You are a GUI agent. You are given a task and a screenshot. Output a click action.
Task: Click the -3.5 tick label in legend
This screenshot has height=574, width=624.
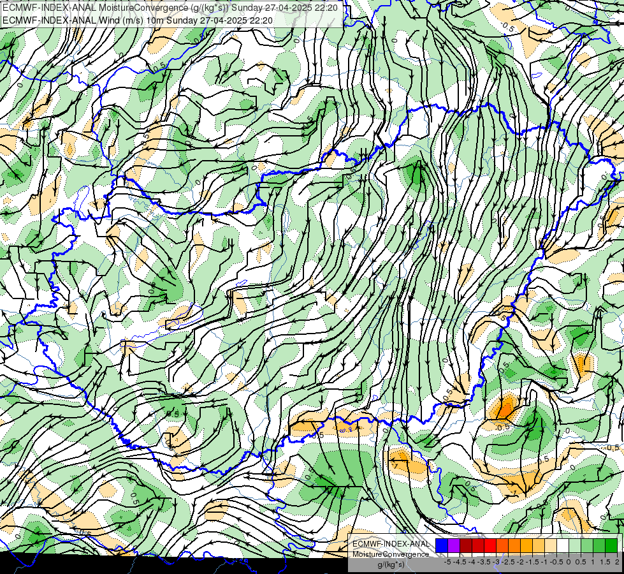click(x=484, y=562)
